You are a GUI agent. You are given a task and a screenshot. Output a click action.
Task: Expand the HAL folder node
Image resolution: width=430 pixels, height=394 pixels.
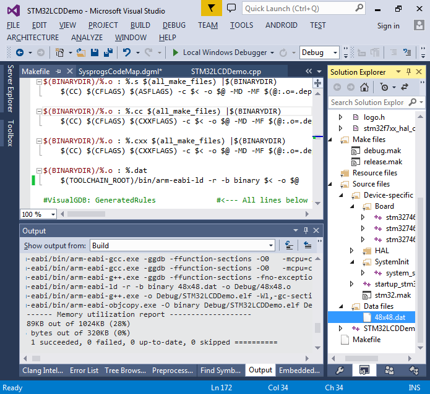[352, 250]
